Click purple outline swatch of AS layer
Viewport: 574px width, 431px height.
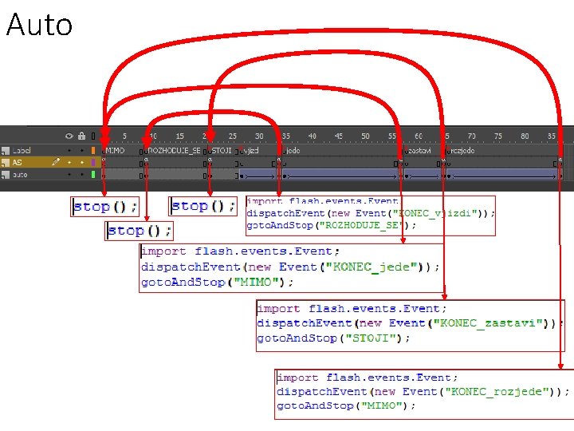coord(93,162)
